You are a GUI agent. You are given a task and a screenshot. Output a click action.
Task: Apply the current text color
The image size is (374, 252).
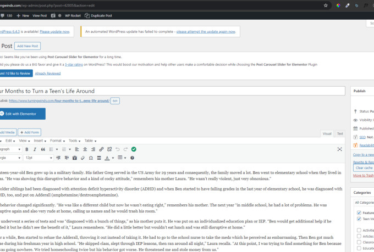tap(107, 158)
